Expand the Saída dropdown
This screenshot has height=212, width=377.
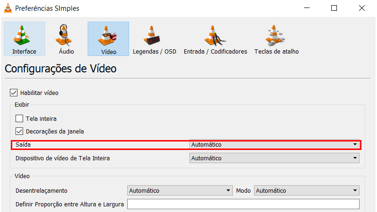tap(274, 144)
